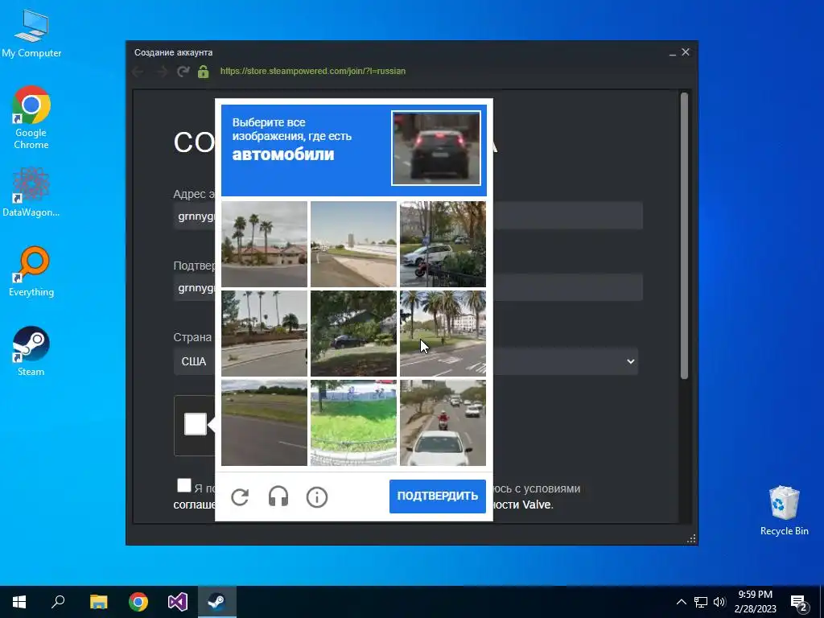Click the green padlock security icon

point(204,72)
